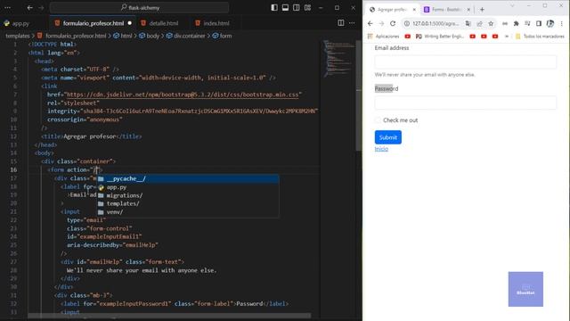The image size is (570, 321).
Task: Go back in VS Code navigation history
Action: pyautogui.click(x=29, y=8)
